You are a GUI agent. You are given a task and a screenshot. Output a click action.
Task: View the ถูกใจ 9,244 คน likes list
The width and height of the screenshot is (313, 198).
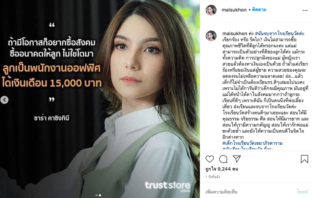tap(222, 169)
